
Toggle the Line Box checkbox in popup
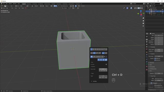point(106,64)
